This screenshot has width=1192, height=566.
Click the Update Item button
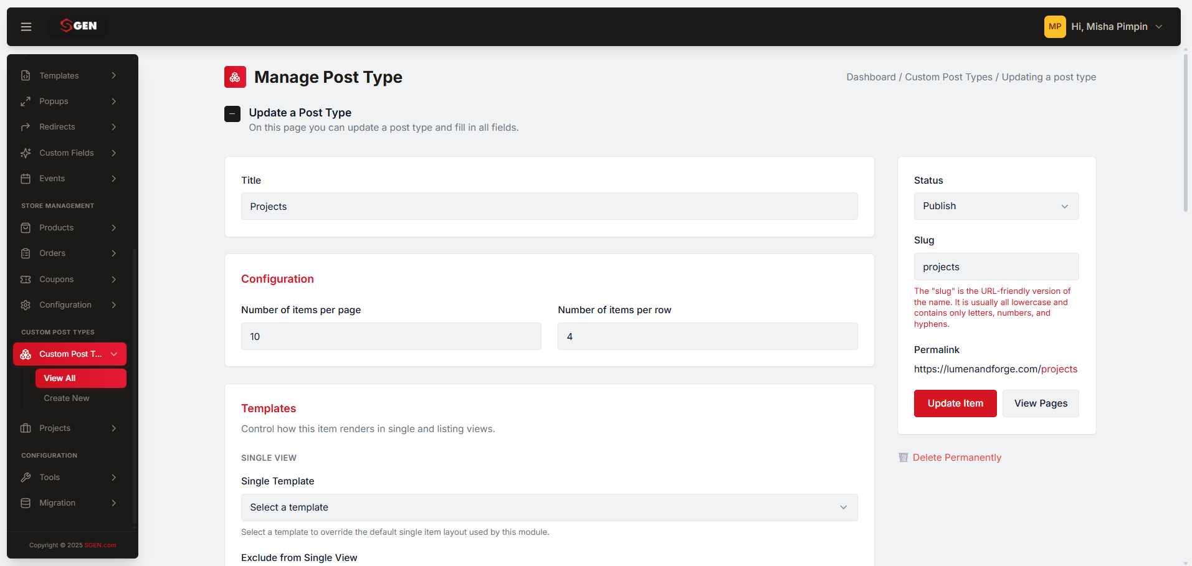(x=955, y=403)
